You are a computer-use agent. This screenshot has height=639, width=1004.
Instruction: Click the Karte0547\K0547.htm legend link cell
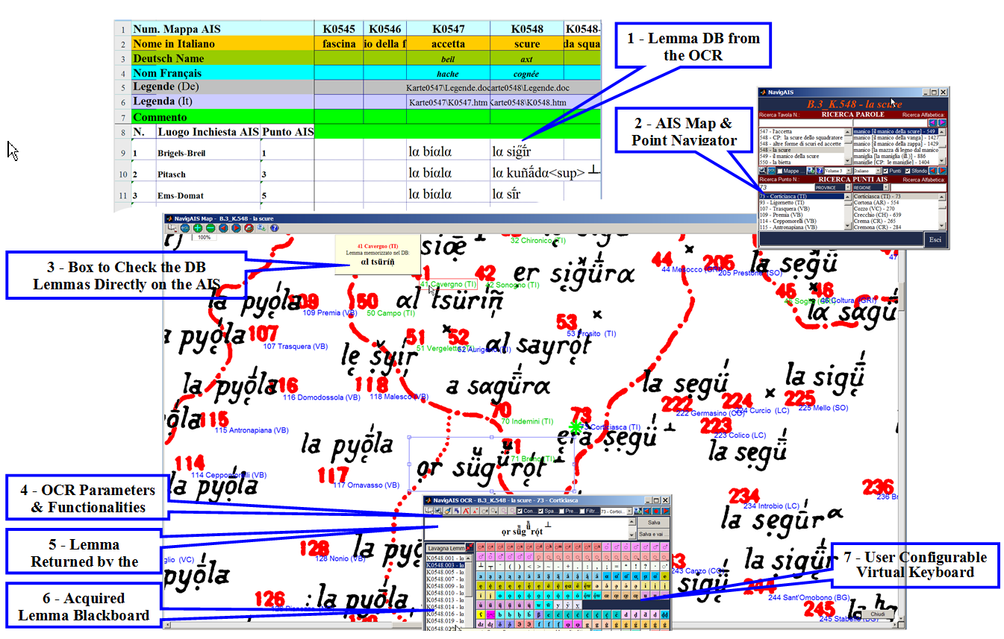coord(448,103)
